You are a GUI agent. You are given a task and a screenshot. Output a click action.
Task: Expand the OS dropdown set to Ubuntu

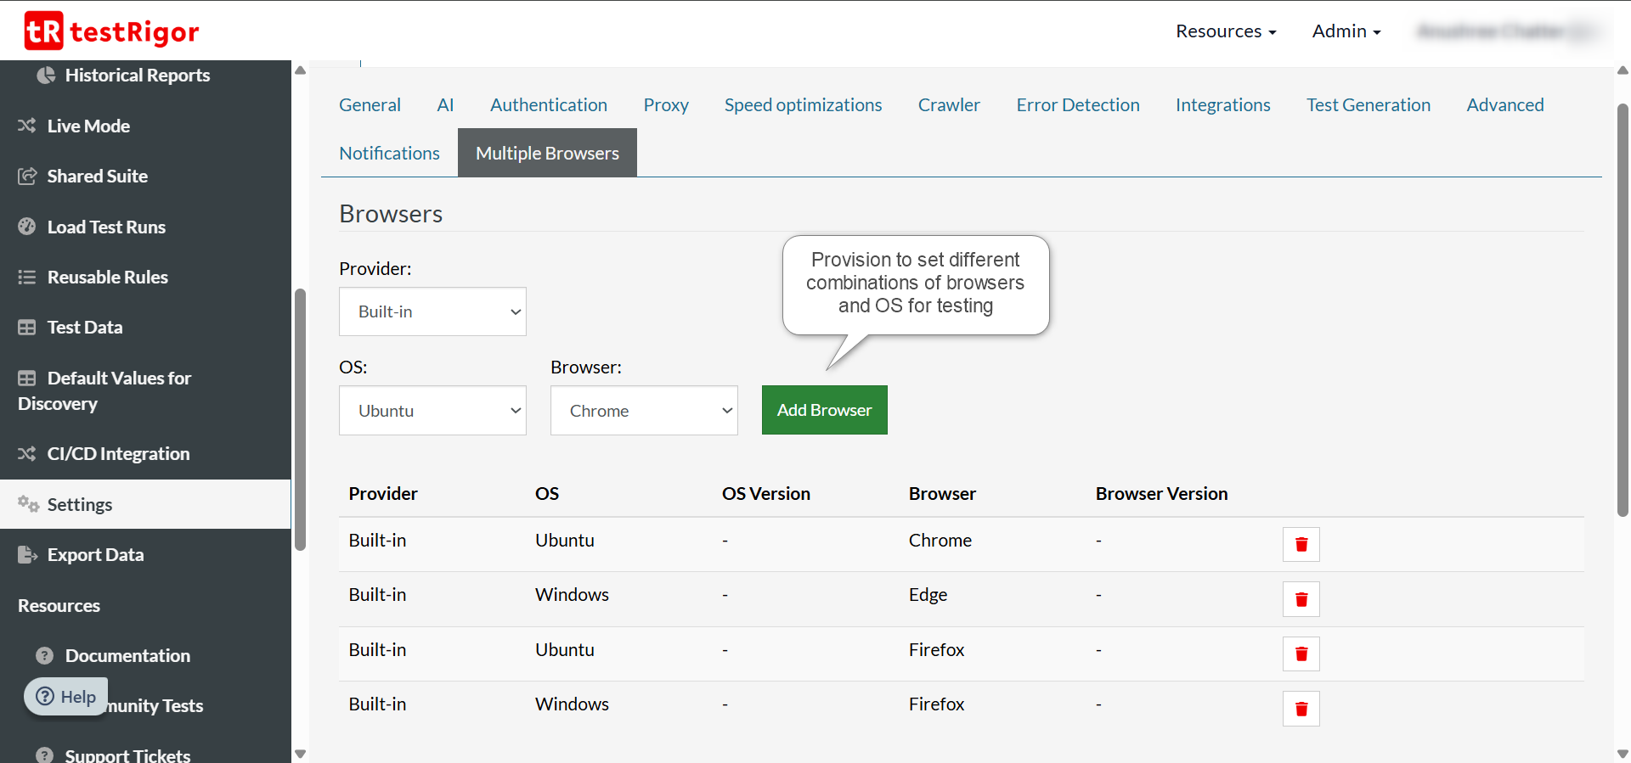pos(432,411)
